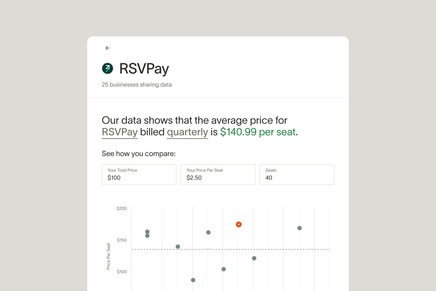This screenshot has height=291, width=436.
Task: Open the underlined RSVPay selector
Action: (120, 132)
